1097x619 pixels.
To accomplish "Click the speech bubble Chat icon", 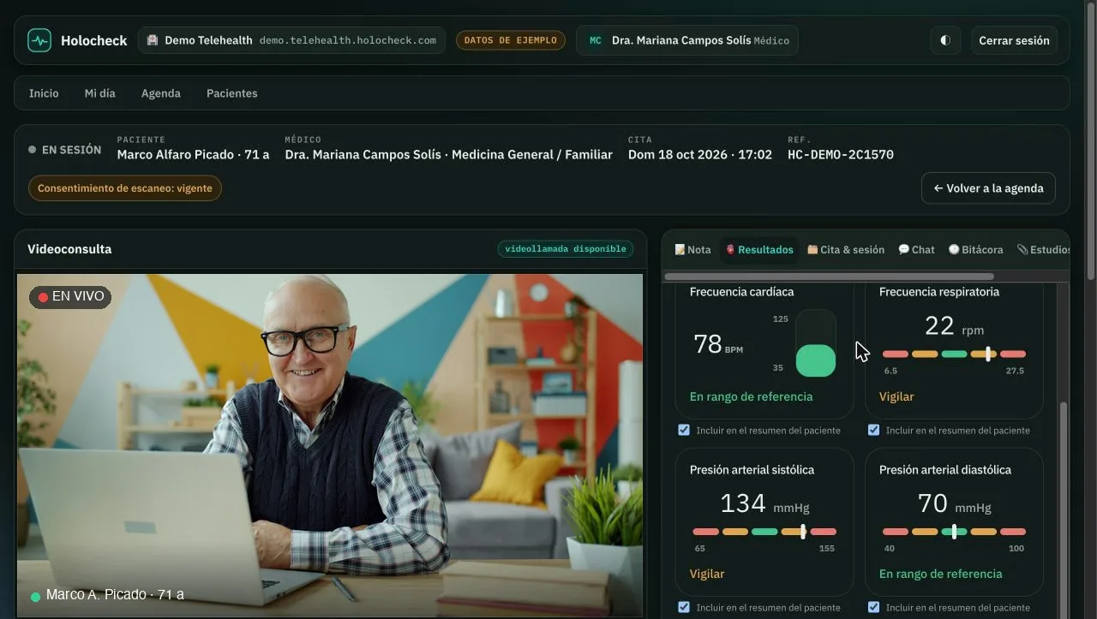I will (x=903, y=250).
